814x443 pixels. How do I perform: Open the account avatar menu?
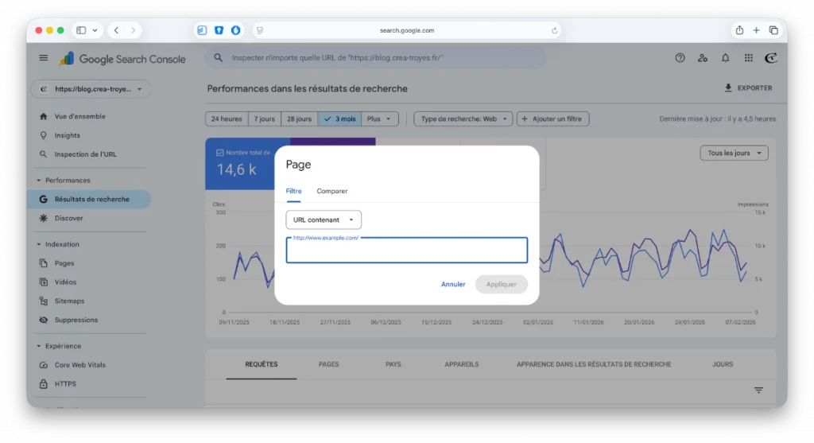pyautogui.click(x=771, y=58)
